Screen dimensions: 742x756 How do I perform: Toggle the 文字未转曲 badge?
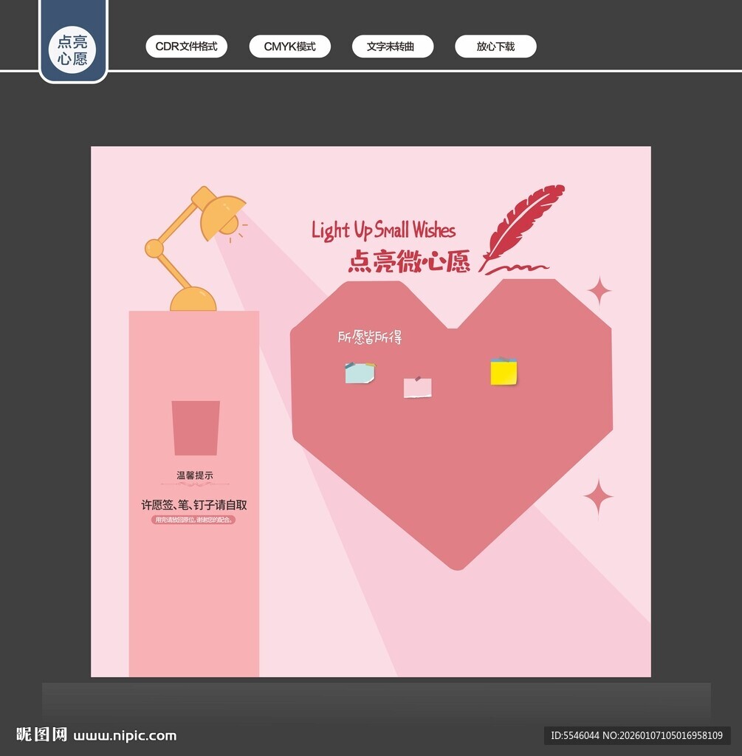pos(393,46)
